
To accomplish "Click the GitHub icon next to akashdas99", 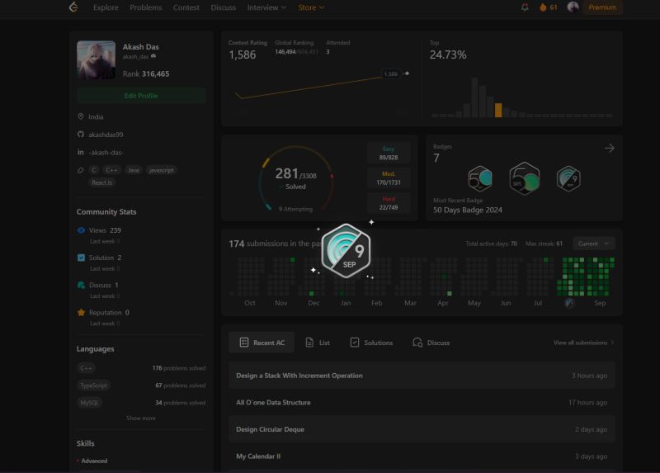I will (x=81, y=135).
